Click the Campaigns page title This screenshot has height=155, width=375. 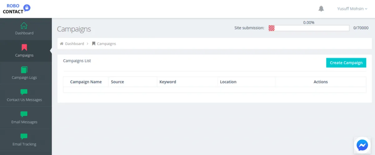pyautogui.click(x=74, y=29)
